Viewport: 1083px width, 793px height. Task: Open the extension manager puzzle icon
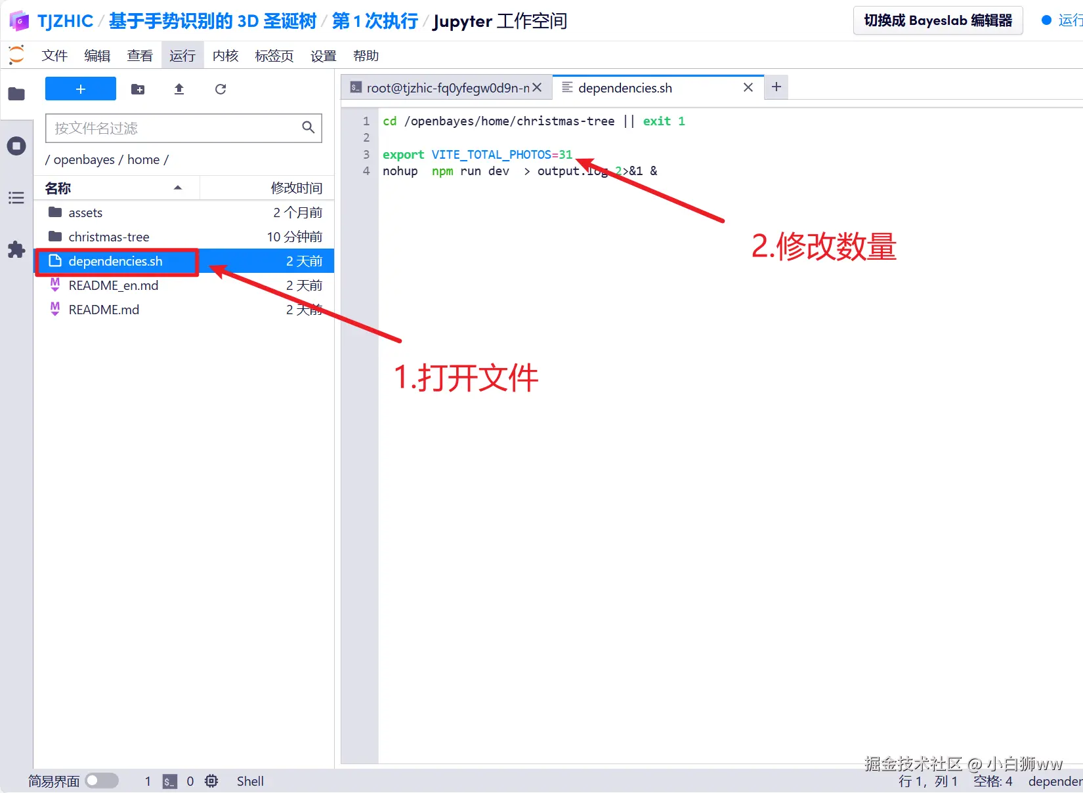(x=16, y=249)
